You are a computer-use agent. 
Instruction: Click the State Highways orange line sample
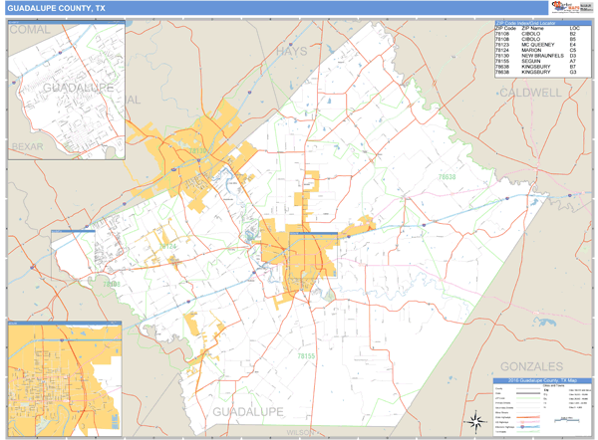tap(528, 417)
